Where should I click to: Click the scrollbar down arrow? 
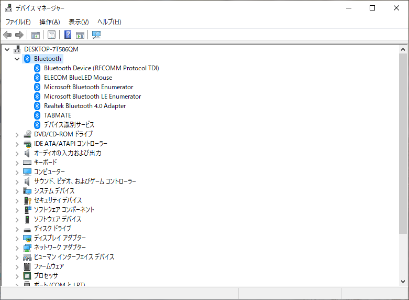[x=403, y=282]
